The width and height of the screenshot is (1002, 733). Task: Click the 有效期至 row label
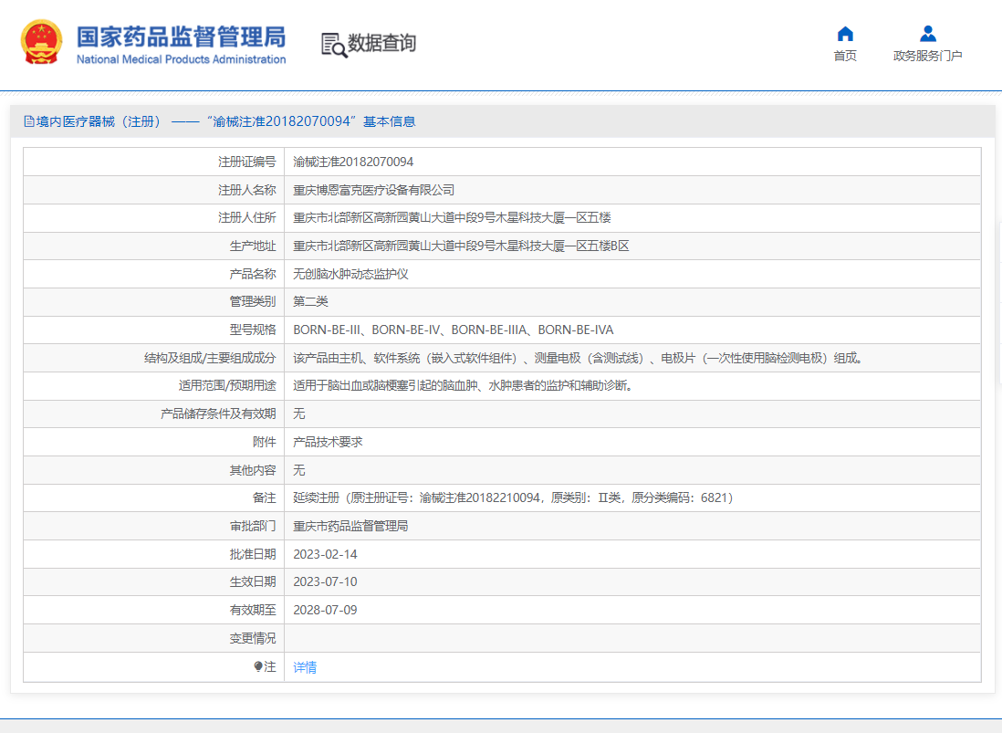pos(253,610)
